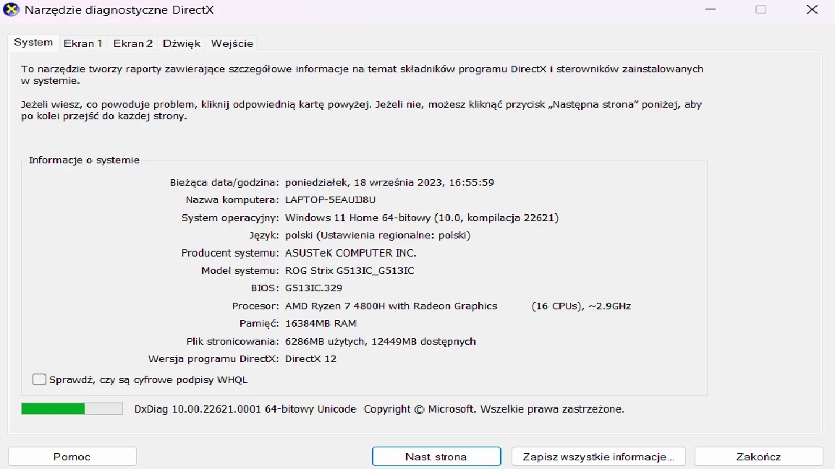This screenshot has height=469, width=835.
Task: Minimize the DirectX diagnostic window
Action: 711,9
